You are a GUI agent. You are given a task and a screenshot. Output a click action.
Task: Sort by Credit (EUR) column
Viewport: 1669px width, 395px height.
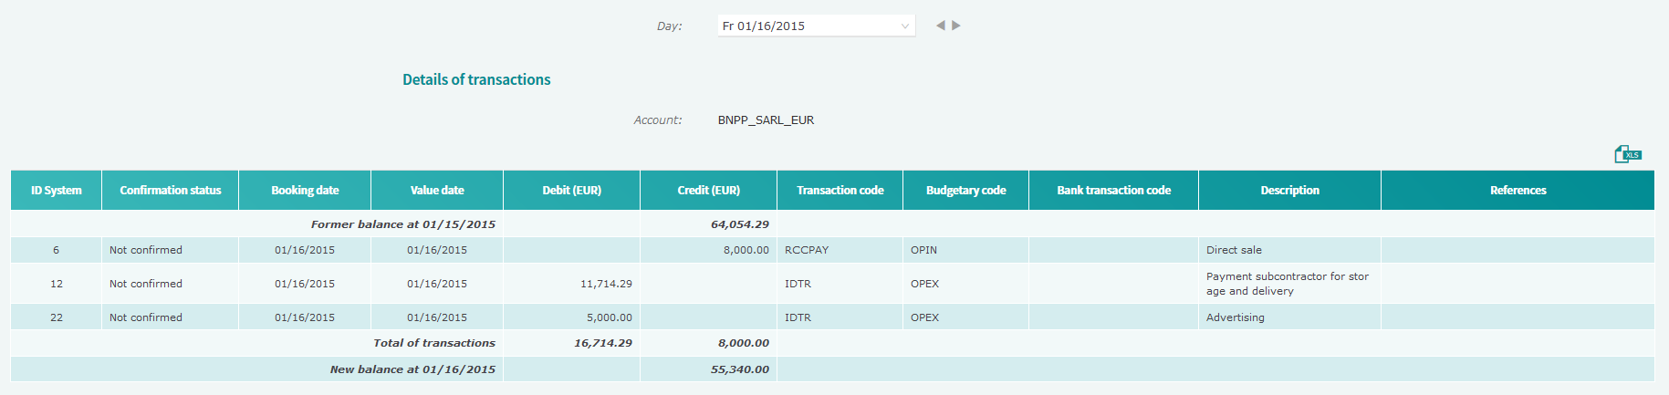[x=709, y=191]
